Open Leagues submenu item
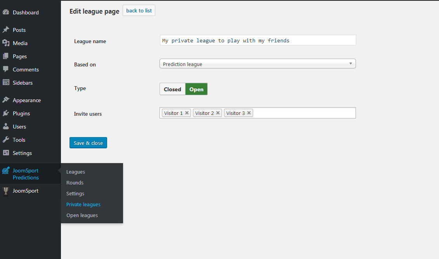This screenshot has height=259, width=439. [76, 172]
